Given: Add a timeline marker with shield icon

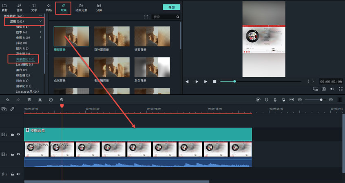Looking at the screenshot, I should pos(267,100).
